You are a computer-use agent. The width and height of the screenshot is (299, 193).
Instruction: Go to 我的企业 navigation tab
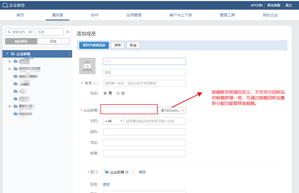tap(270, 15)
